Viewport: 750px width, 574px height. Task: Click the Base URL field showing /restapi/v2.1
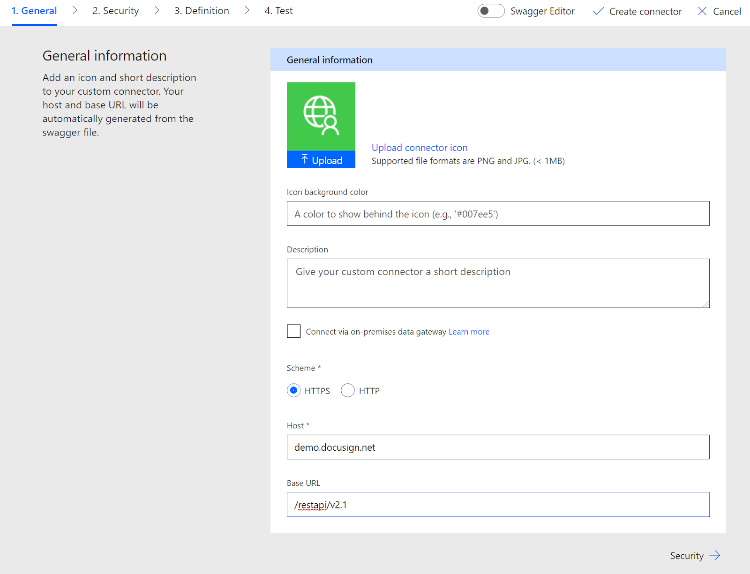pos(498,505)
